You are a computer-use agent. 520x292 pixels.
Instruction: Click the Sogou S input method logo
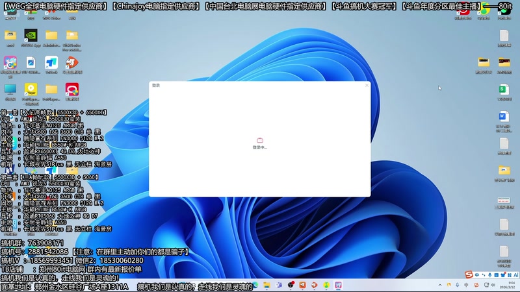pyautogui.click(x=469, y=274)
